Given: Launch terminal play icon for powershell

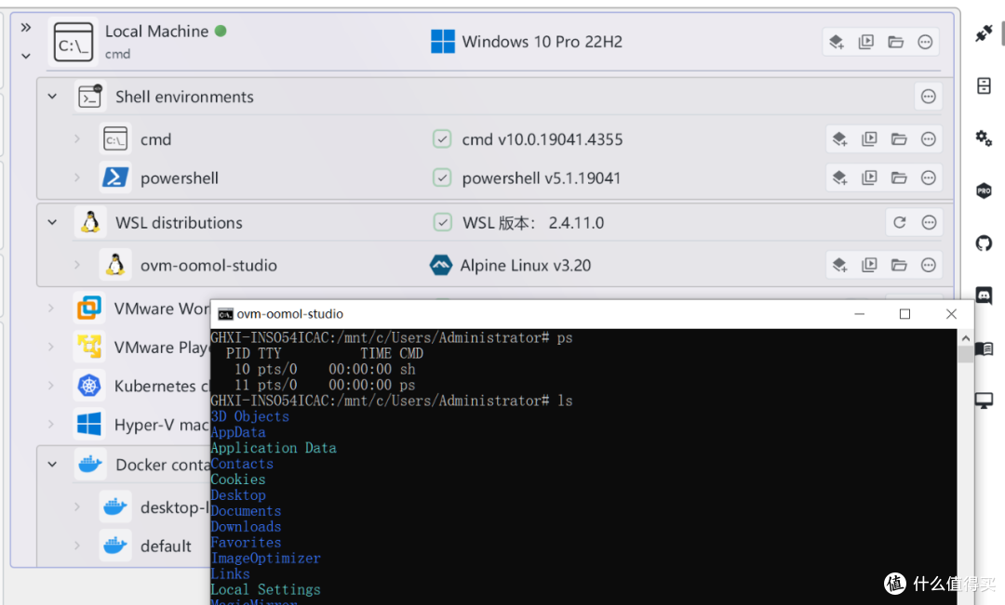Looking at the screenshot, I should [869, 178].
